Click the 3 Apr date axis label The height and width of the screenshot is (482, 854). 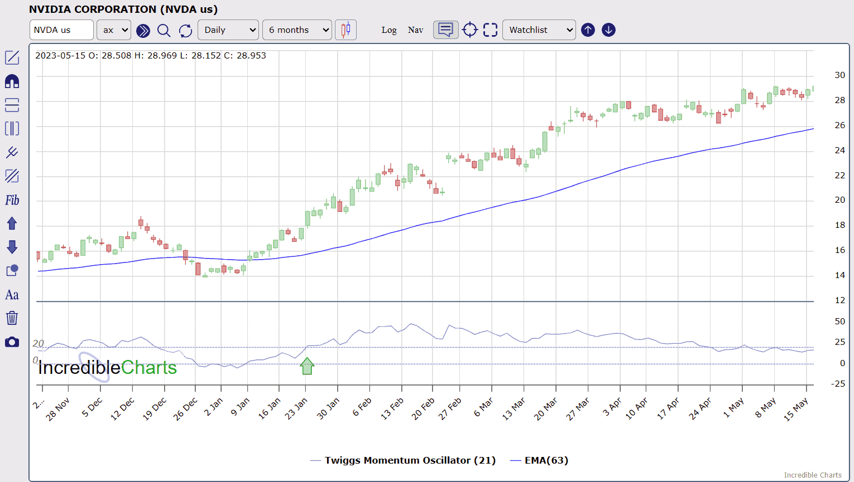click(612, 407)
